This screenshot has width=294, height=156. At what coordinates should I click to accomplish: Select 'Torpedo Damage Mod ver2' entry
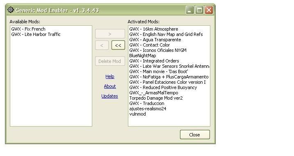pos(156,98)
